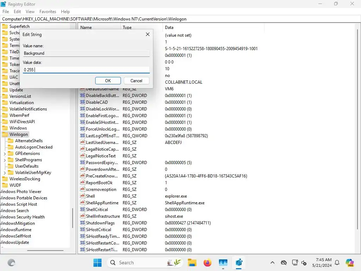The image size is (361, 271).
Task: Open the View menu
Action: click(x=30, y=12)
